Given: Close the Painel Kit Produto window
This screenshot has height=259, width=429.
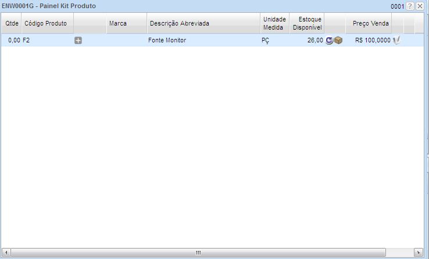Looking at the screenshot, I should (x=420, y=6).
